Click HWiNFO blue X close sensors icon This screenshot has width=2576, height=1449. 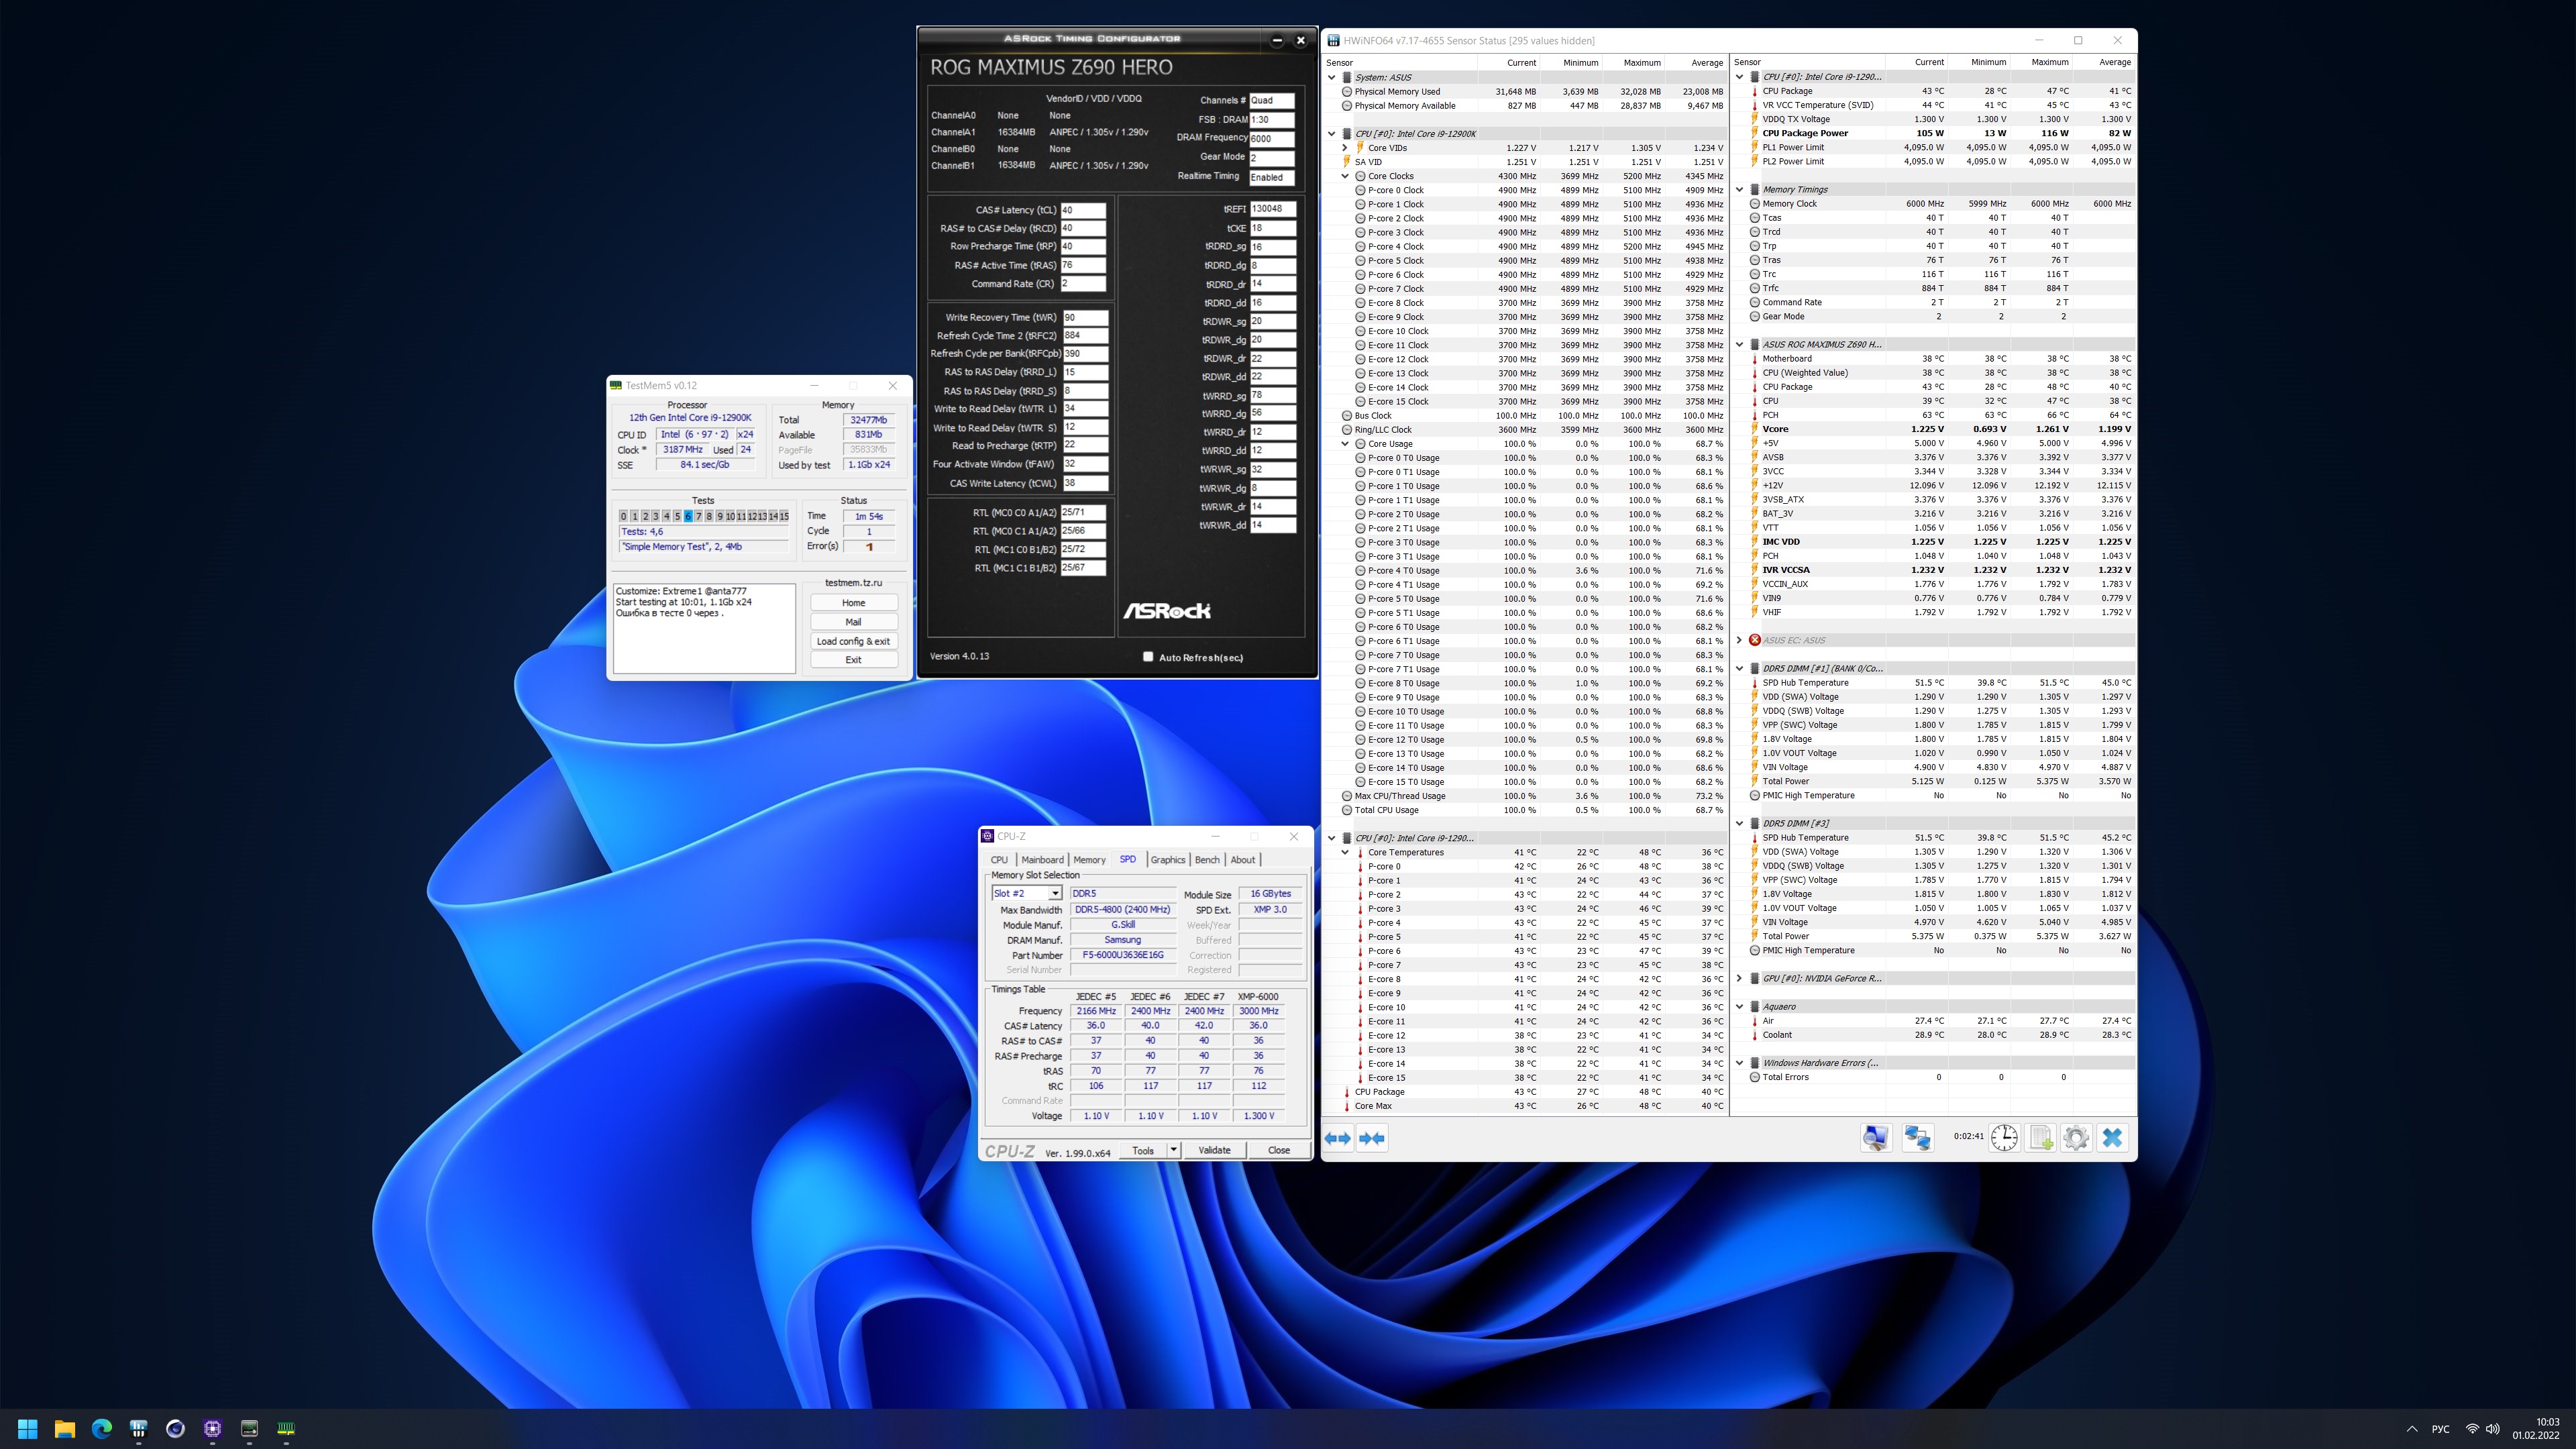click(2112, 1138)
